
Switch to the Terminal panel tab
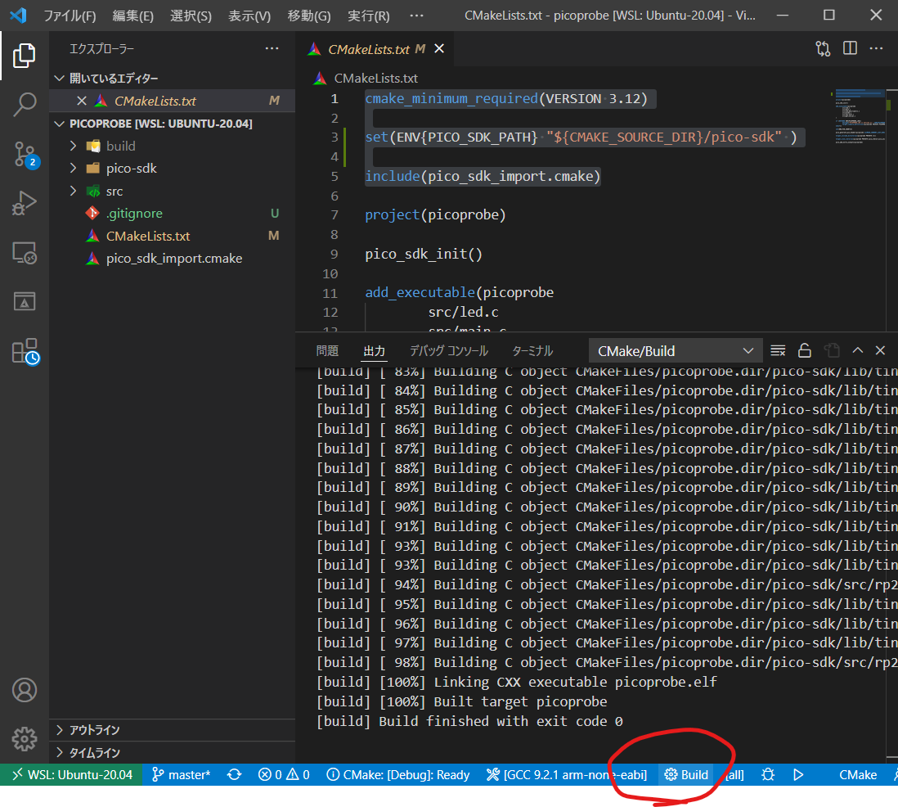[532, 351]
